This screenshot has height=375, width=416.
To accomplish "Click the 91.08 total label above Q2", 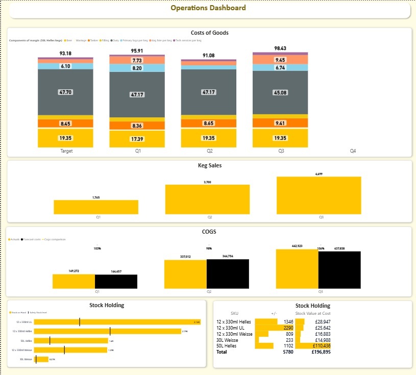I will [209, 56].
